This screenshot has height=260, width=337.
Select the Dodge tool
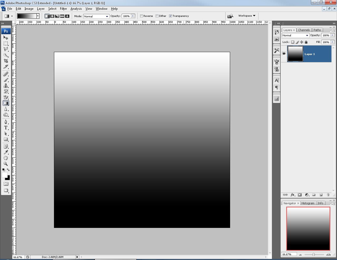[6, 115]
